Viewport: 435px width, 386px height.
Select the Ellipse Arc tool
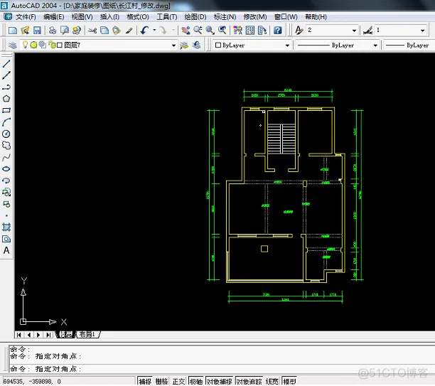pyautogui.click(x=6, y=181)
